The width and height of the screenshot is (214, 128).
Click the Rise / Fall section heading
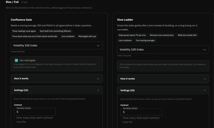coord(12,2)
